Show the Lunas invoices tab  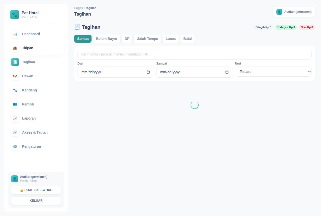click(171, 39)
